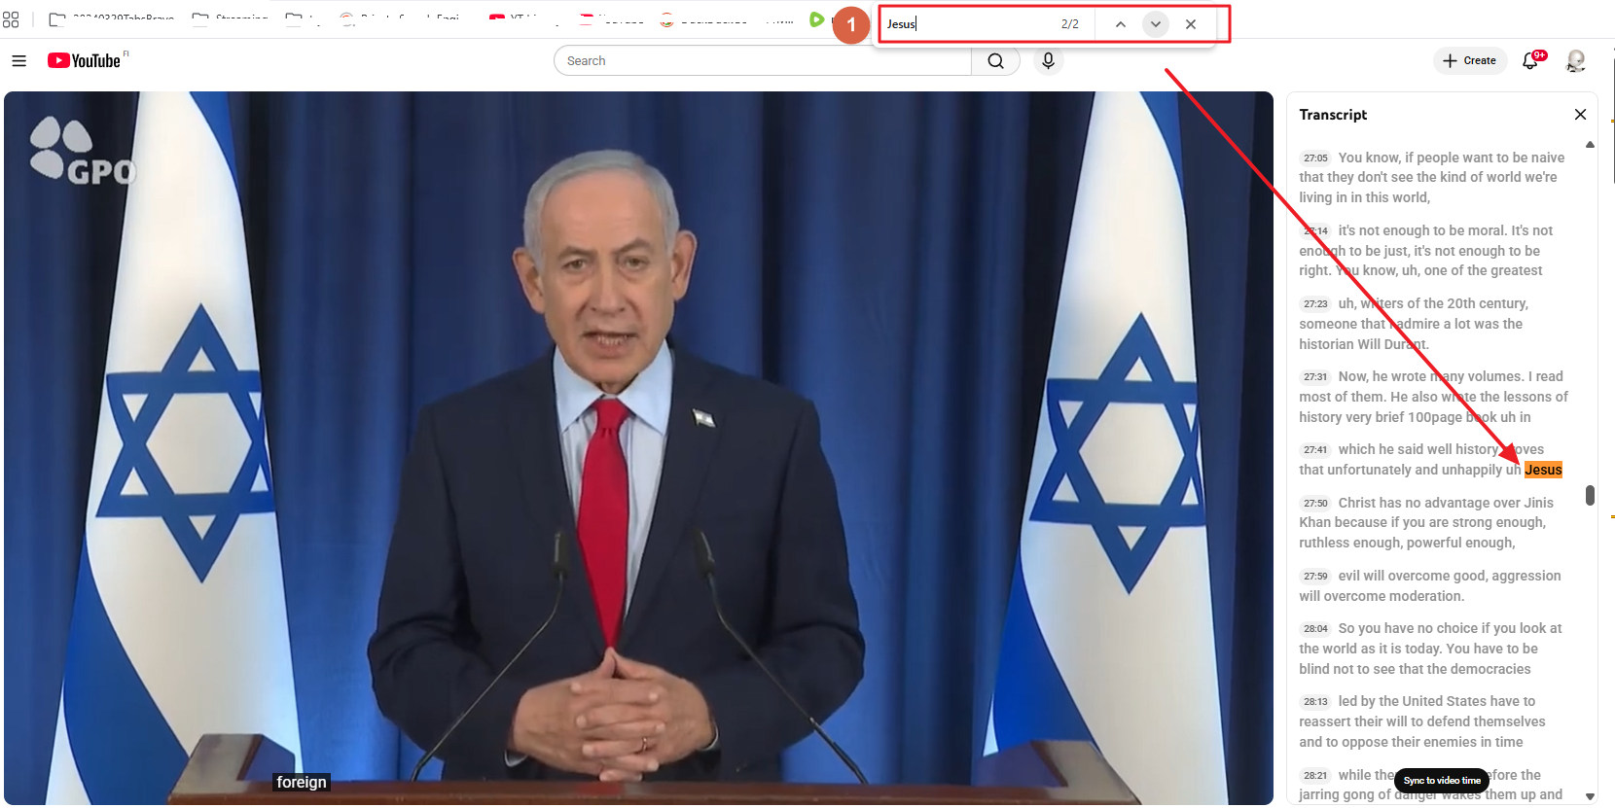Open the account avatar menu
1615x808 pixels.
click(1575, 60)
